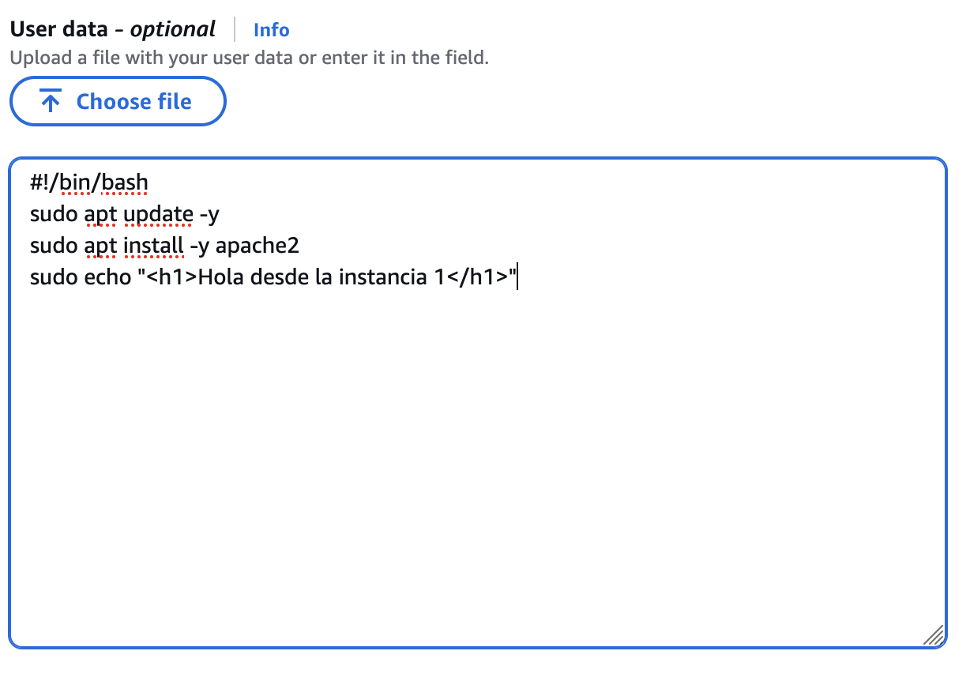Click the word "install" in the script
The image size is (970, 681).
coord(153,246)
